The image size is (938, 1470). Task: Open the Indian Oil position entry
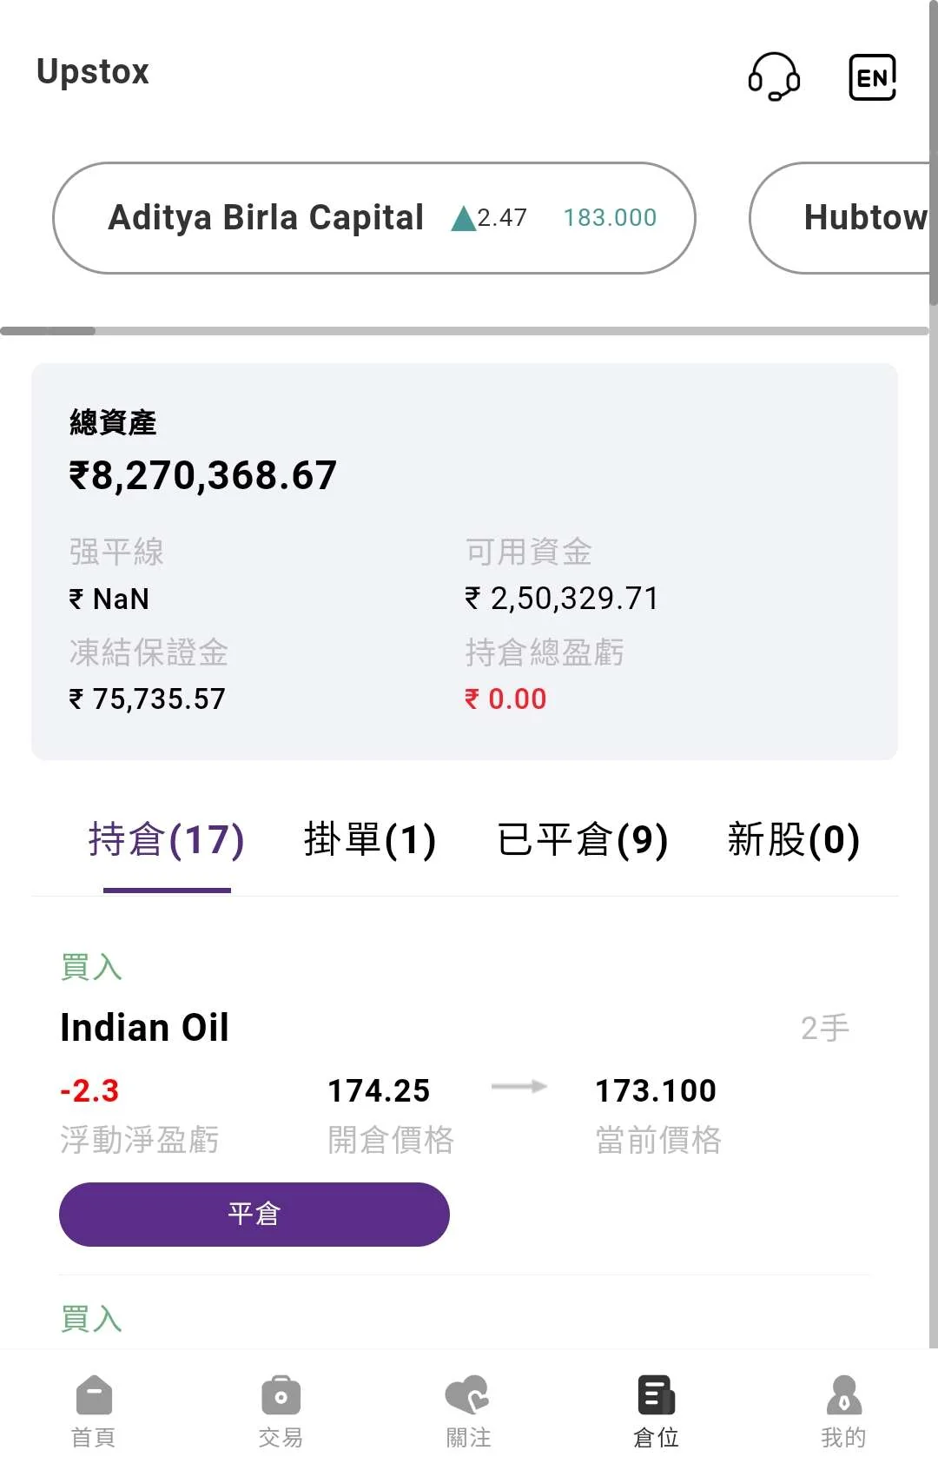pyautogui.click(x=145, y=1028)
